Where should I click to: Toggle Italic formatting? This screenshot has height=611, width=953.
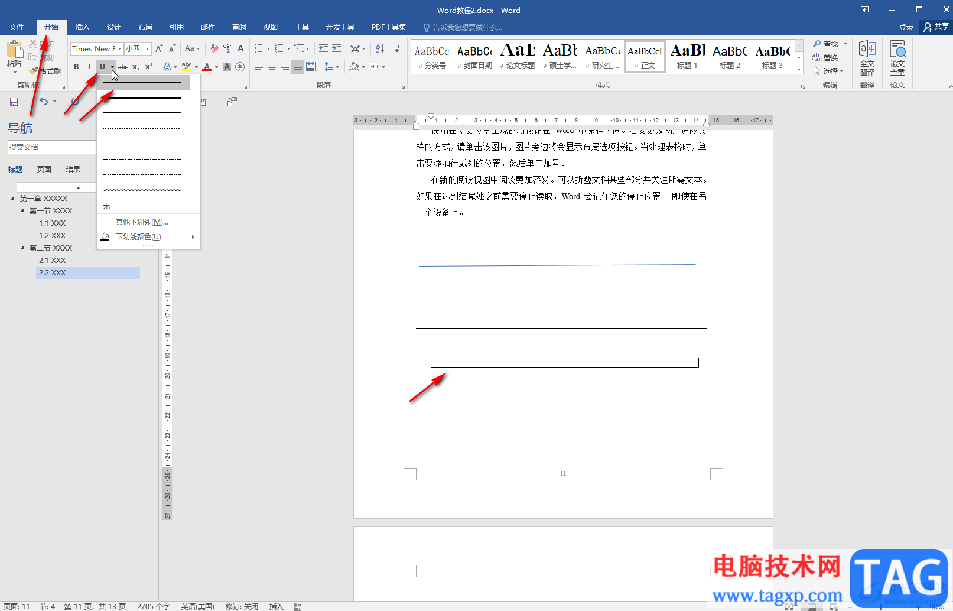89,67
